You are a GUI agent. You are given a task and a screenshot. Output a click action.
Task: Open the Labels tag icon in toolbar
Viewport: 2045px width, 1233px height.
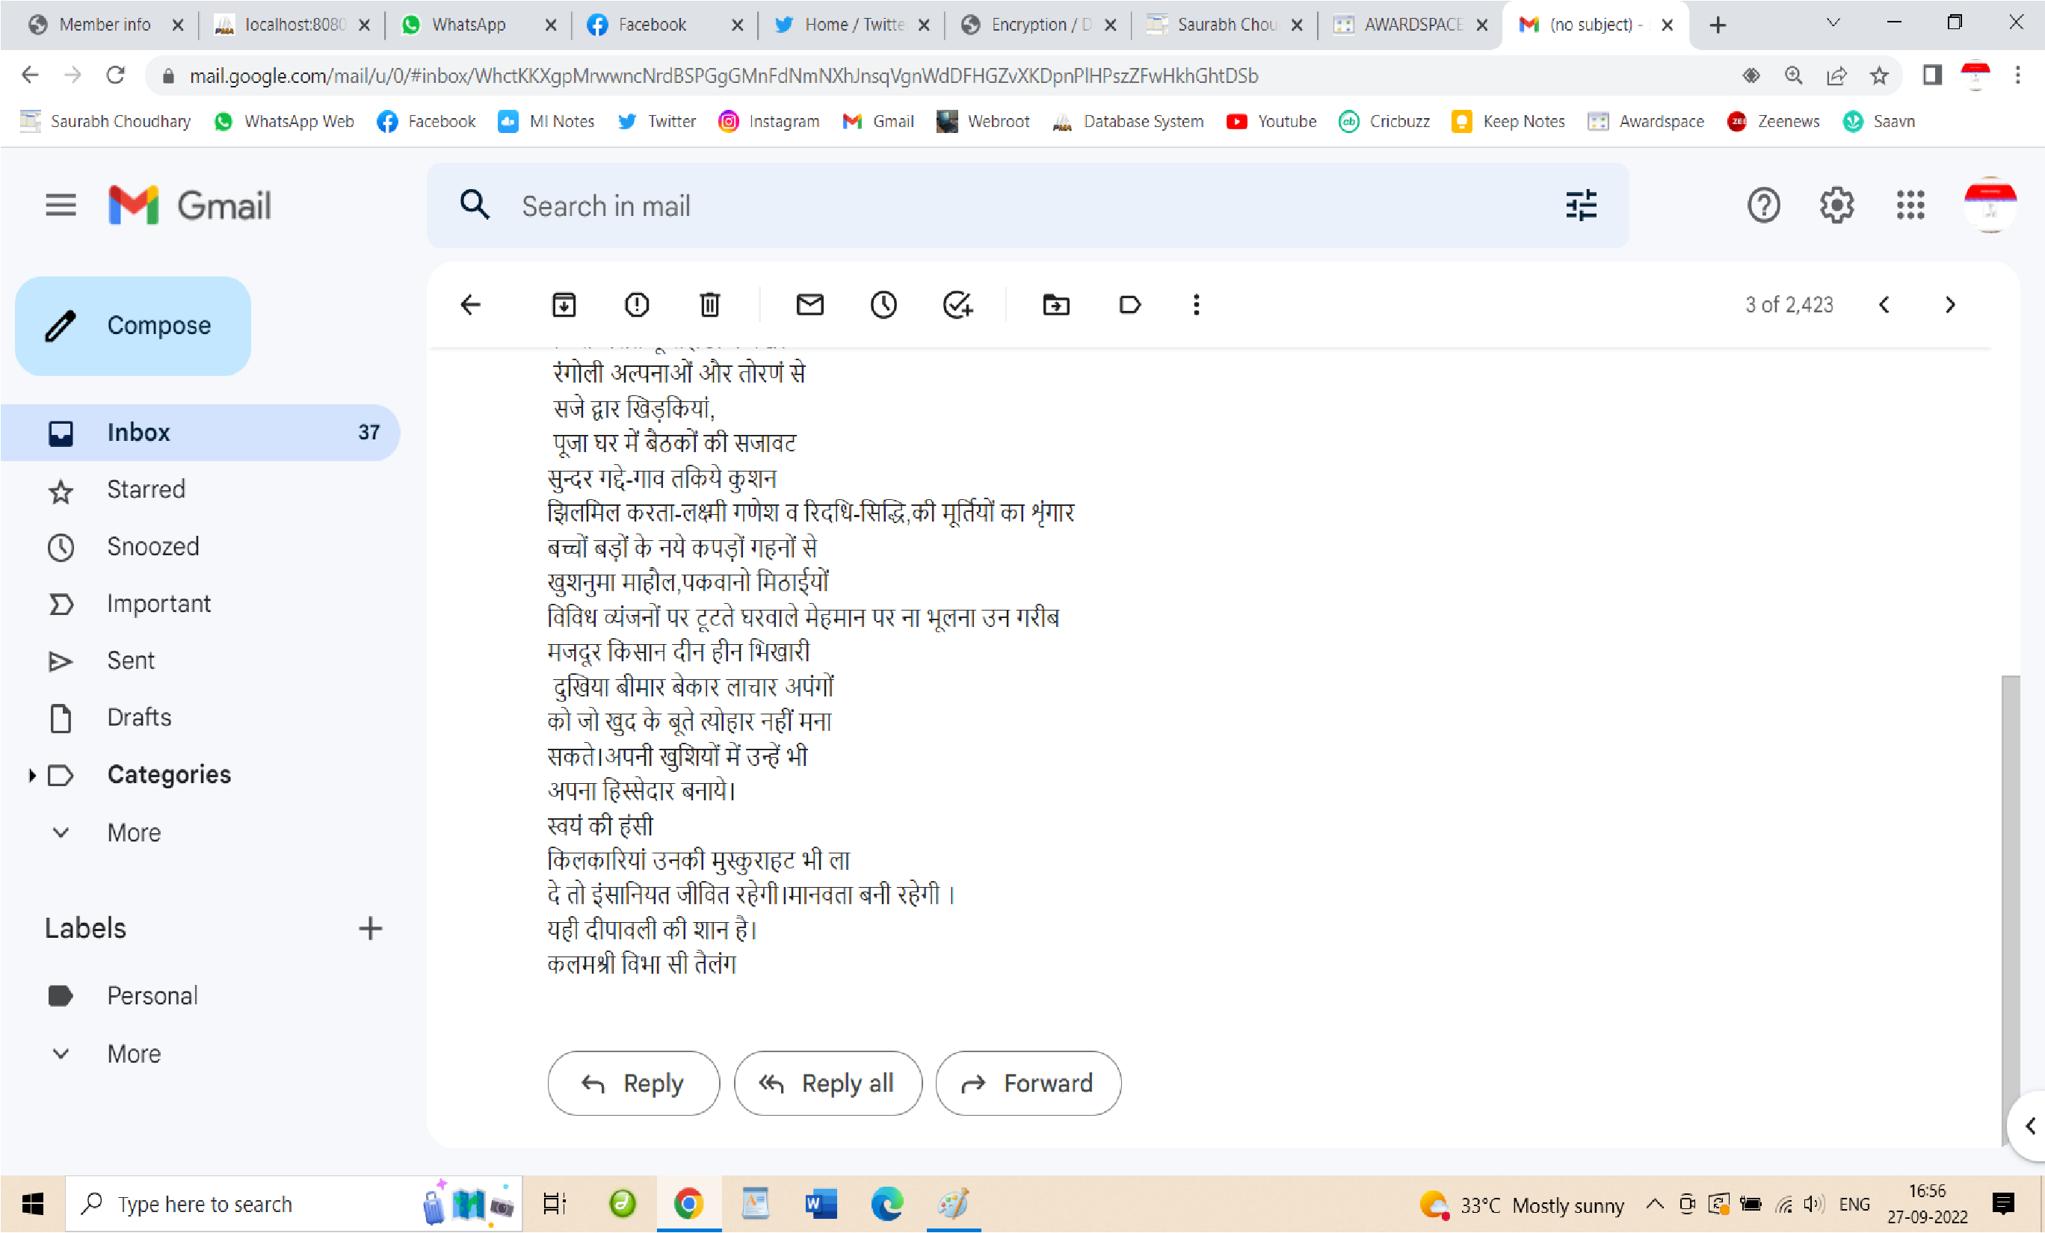1129,305
